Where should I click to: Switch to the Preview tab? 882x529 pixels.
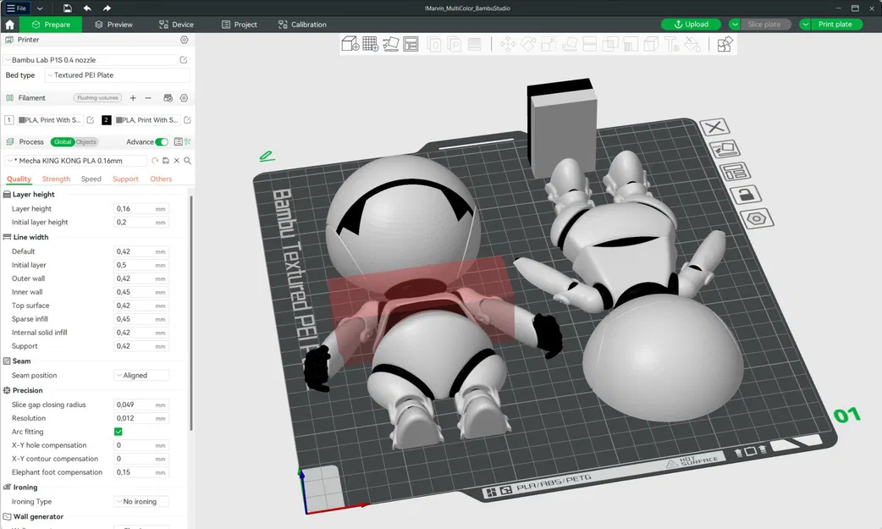(113, 25)
